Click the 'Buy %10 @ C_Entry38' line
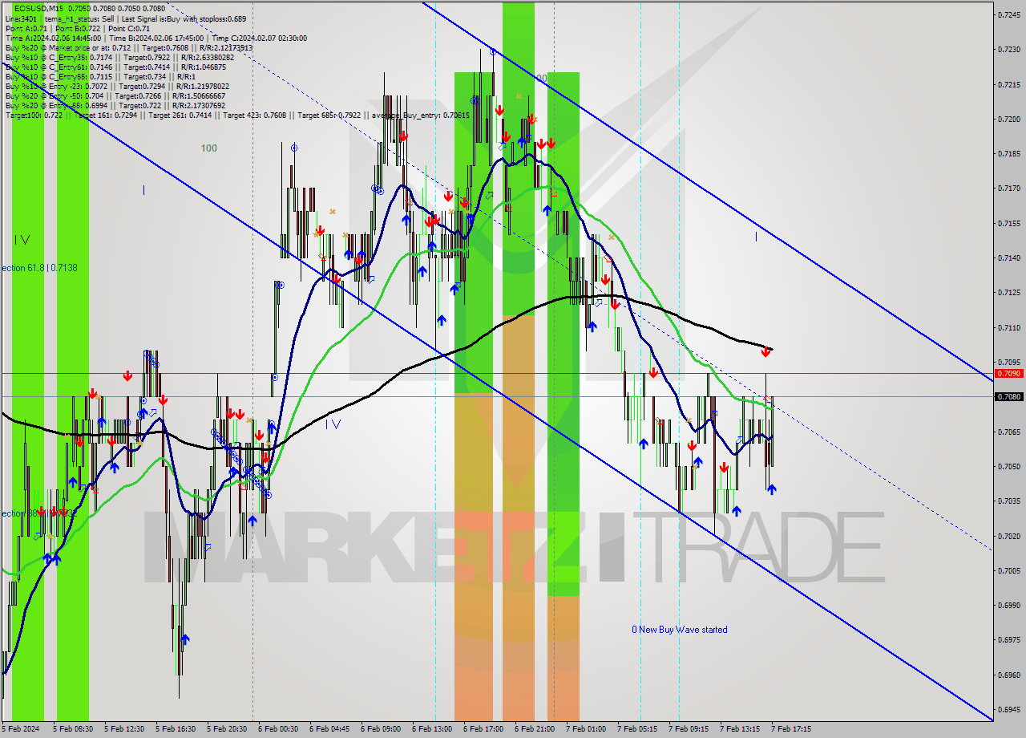Image resolution: width=1026 pixels, height=738 pixels. [x=119, y=57]
